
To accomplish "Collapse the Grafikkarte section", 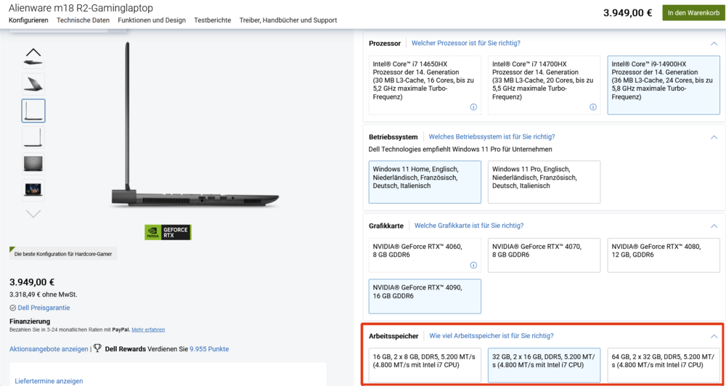I will [714, 226].
